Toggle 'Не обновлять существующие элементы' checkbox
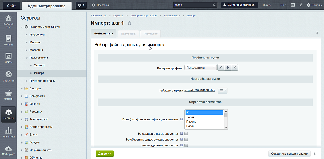 tap(186, 139)
